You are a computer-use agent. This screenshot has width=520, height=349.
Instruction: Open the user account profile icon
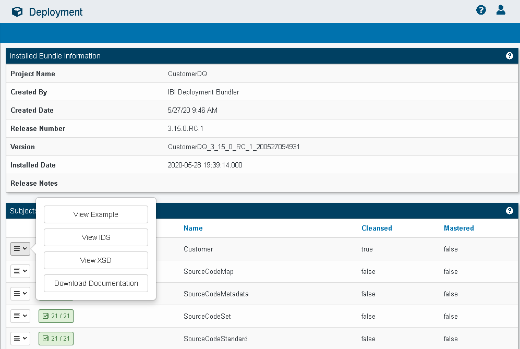tap(501, 10)
